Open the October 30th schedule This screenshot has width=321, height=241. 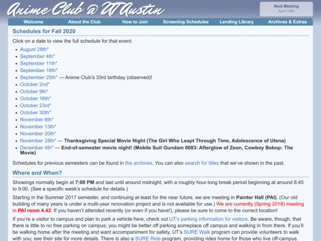(36, 112)
